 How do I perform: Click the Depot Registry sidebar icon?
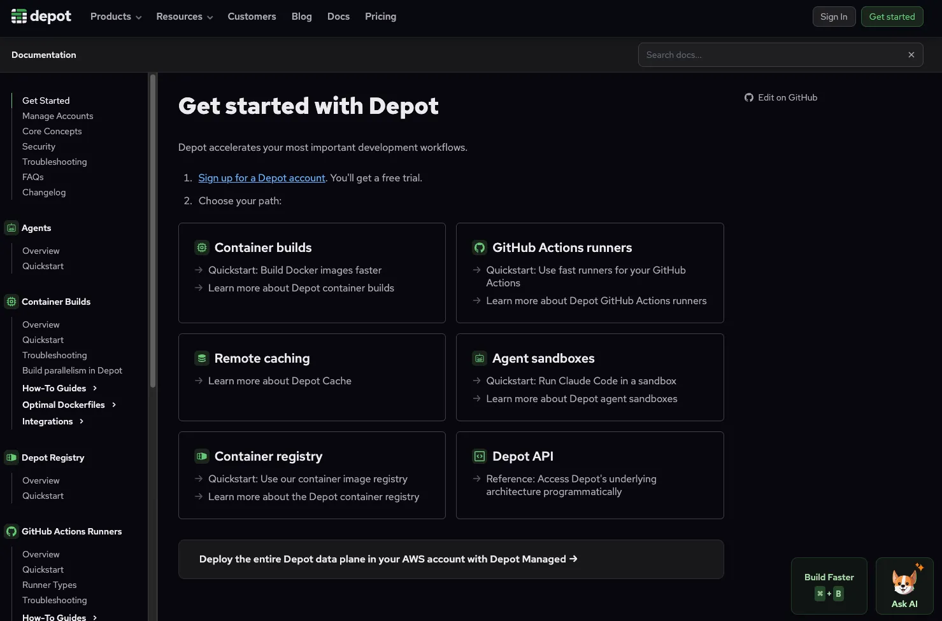coord(11,457)
